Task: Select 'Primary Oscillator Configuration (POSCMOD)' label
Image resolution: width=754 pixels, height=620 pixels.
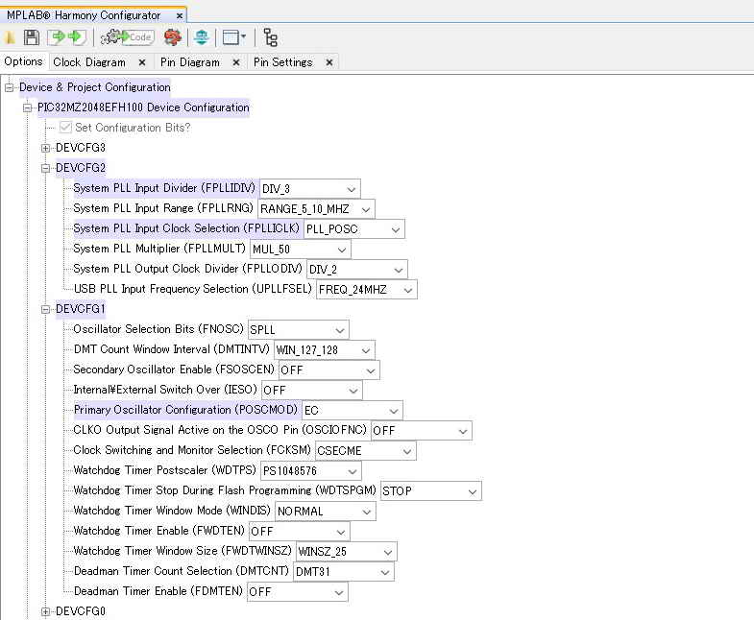Action: [185, 411]
